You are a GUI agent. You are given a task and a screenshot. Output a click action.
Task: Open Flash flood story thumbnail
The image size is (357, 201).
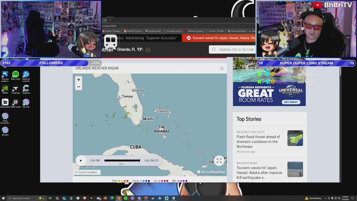click(295, 138)
